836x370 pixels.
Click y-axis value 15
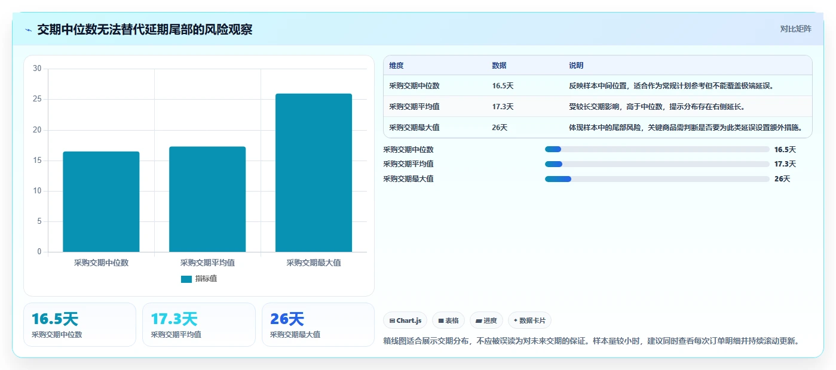pyautogui.click(x=37, y=161)
